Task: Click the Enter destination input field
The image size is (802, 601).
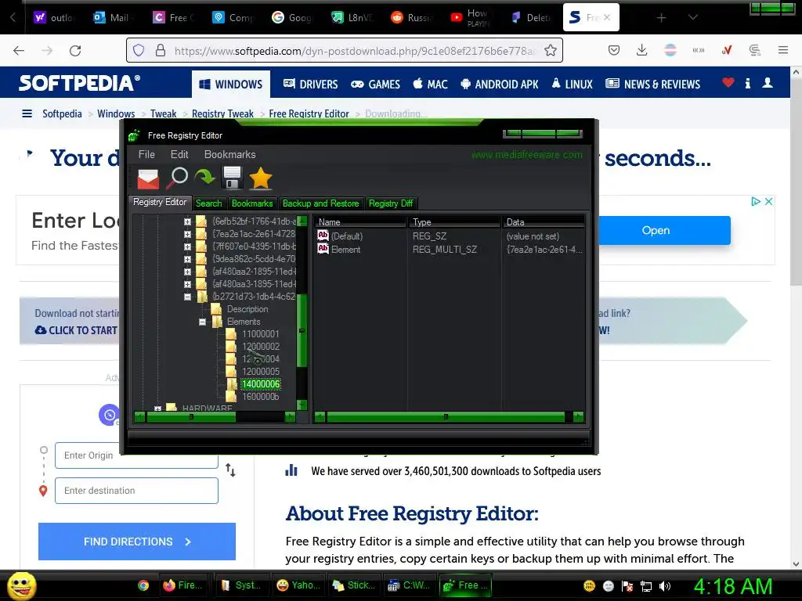Action: pyautogui.click(x=136, y=491)
